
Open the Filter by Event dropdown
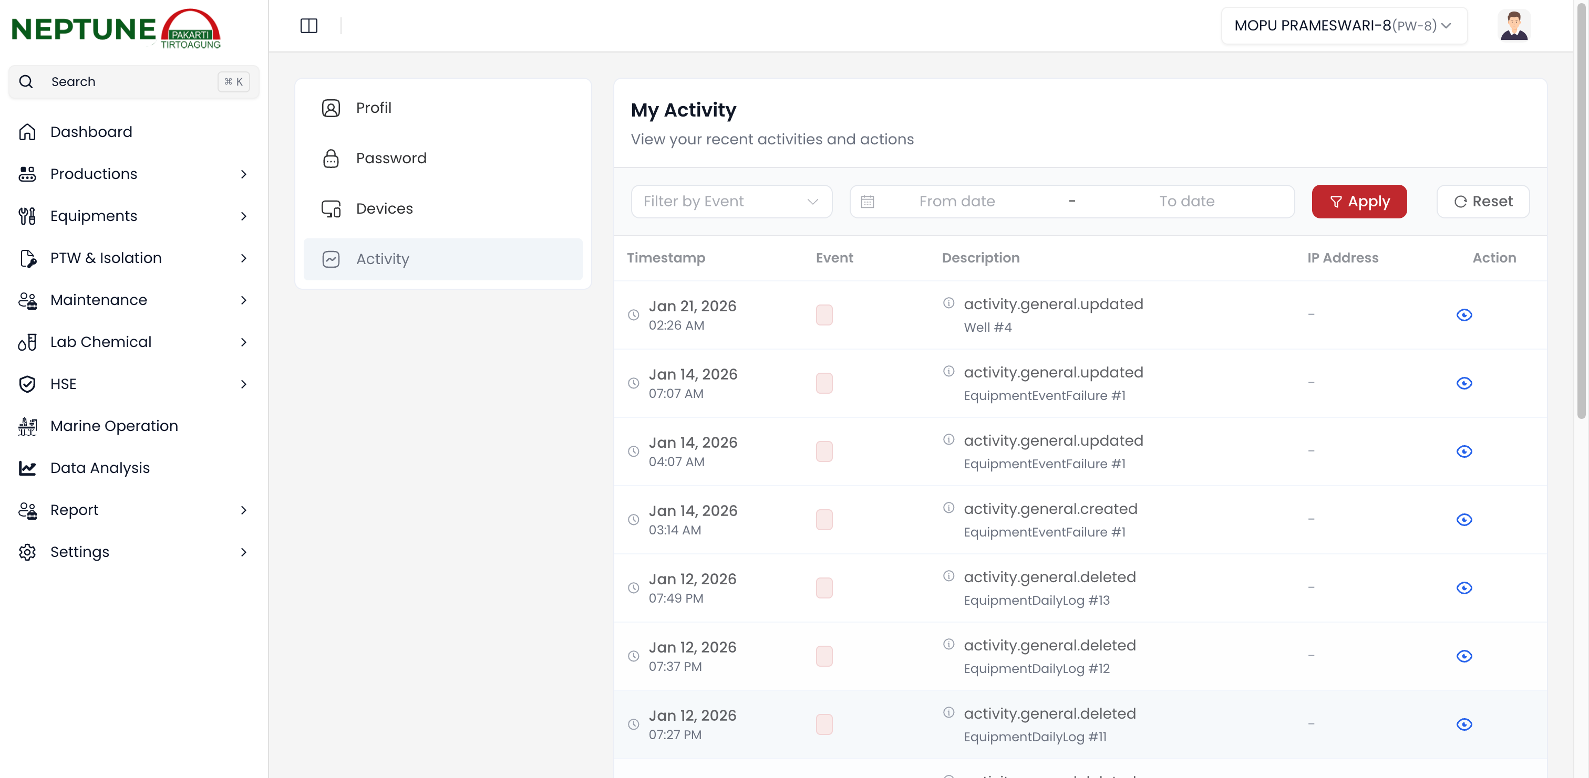(731, 202)
